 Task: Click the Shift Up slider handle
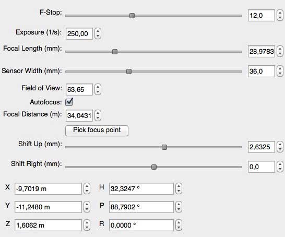coord(164,147)
